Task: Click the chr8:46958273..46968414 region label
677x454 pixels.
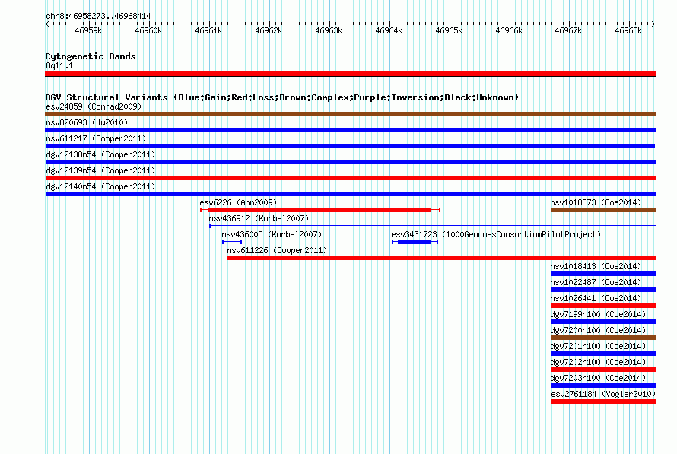Action: coord(98,16)
